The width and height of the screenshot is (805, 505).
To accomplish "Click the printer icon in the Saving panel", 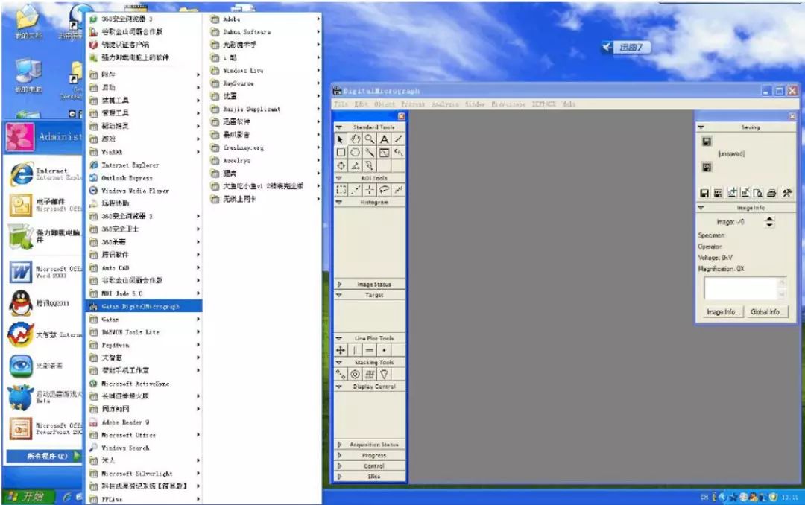I will coord(771,193).
